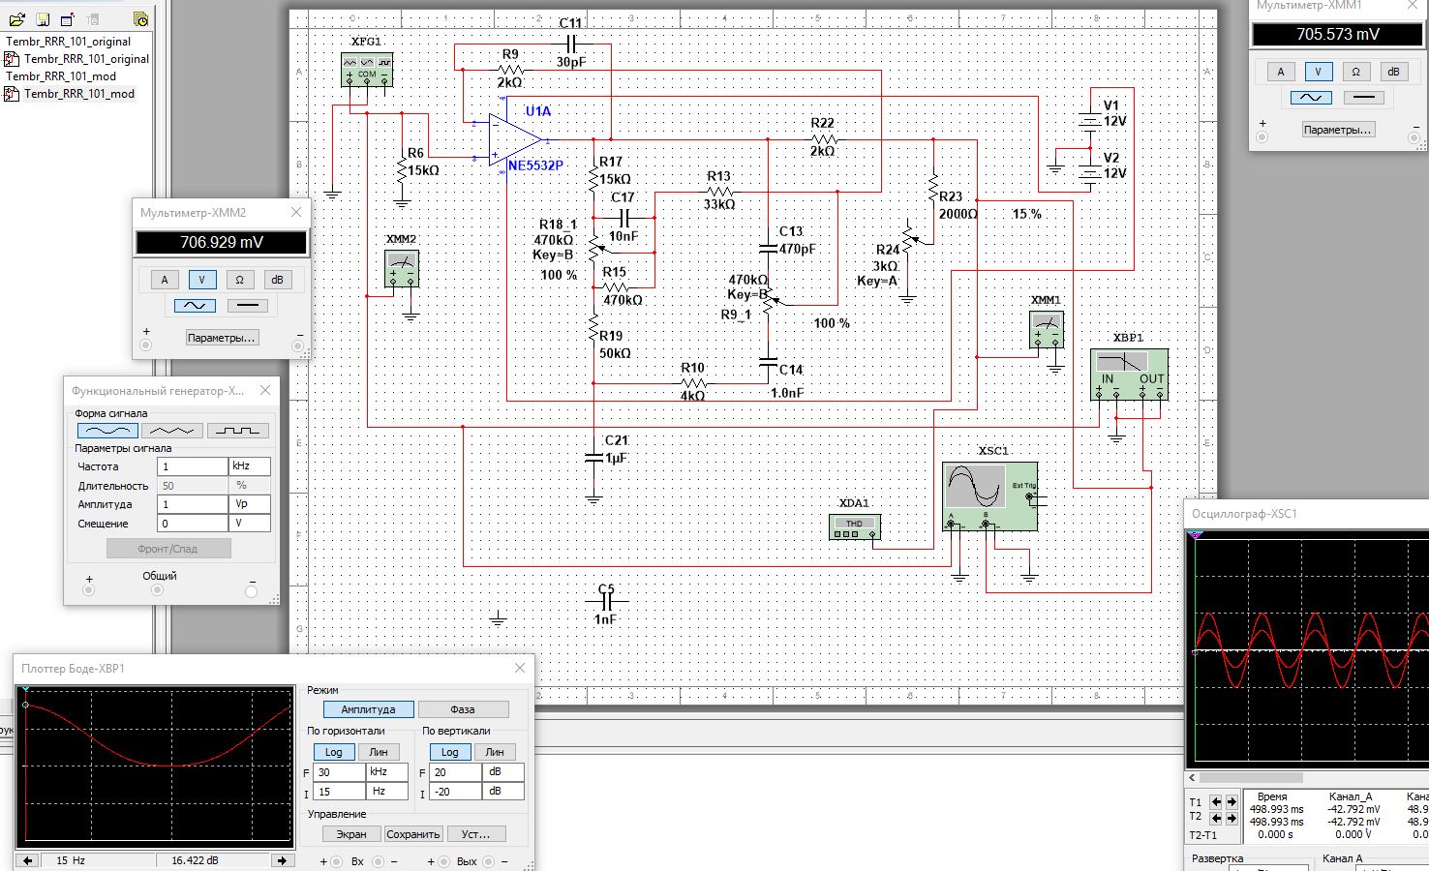Select oscilloscope XSC1 instrument symbol
Screen dimensions: 1429x871
coord(990,496)
